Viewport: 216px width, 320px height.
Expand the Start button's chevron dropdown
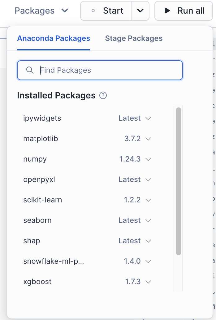click(x=140, y=11)
